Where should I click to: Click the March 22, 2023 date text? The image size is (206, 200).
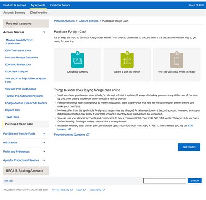(196, 5)
